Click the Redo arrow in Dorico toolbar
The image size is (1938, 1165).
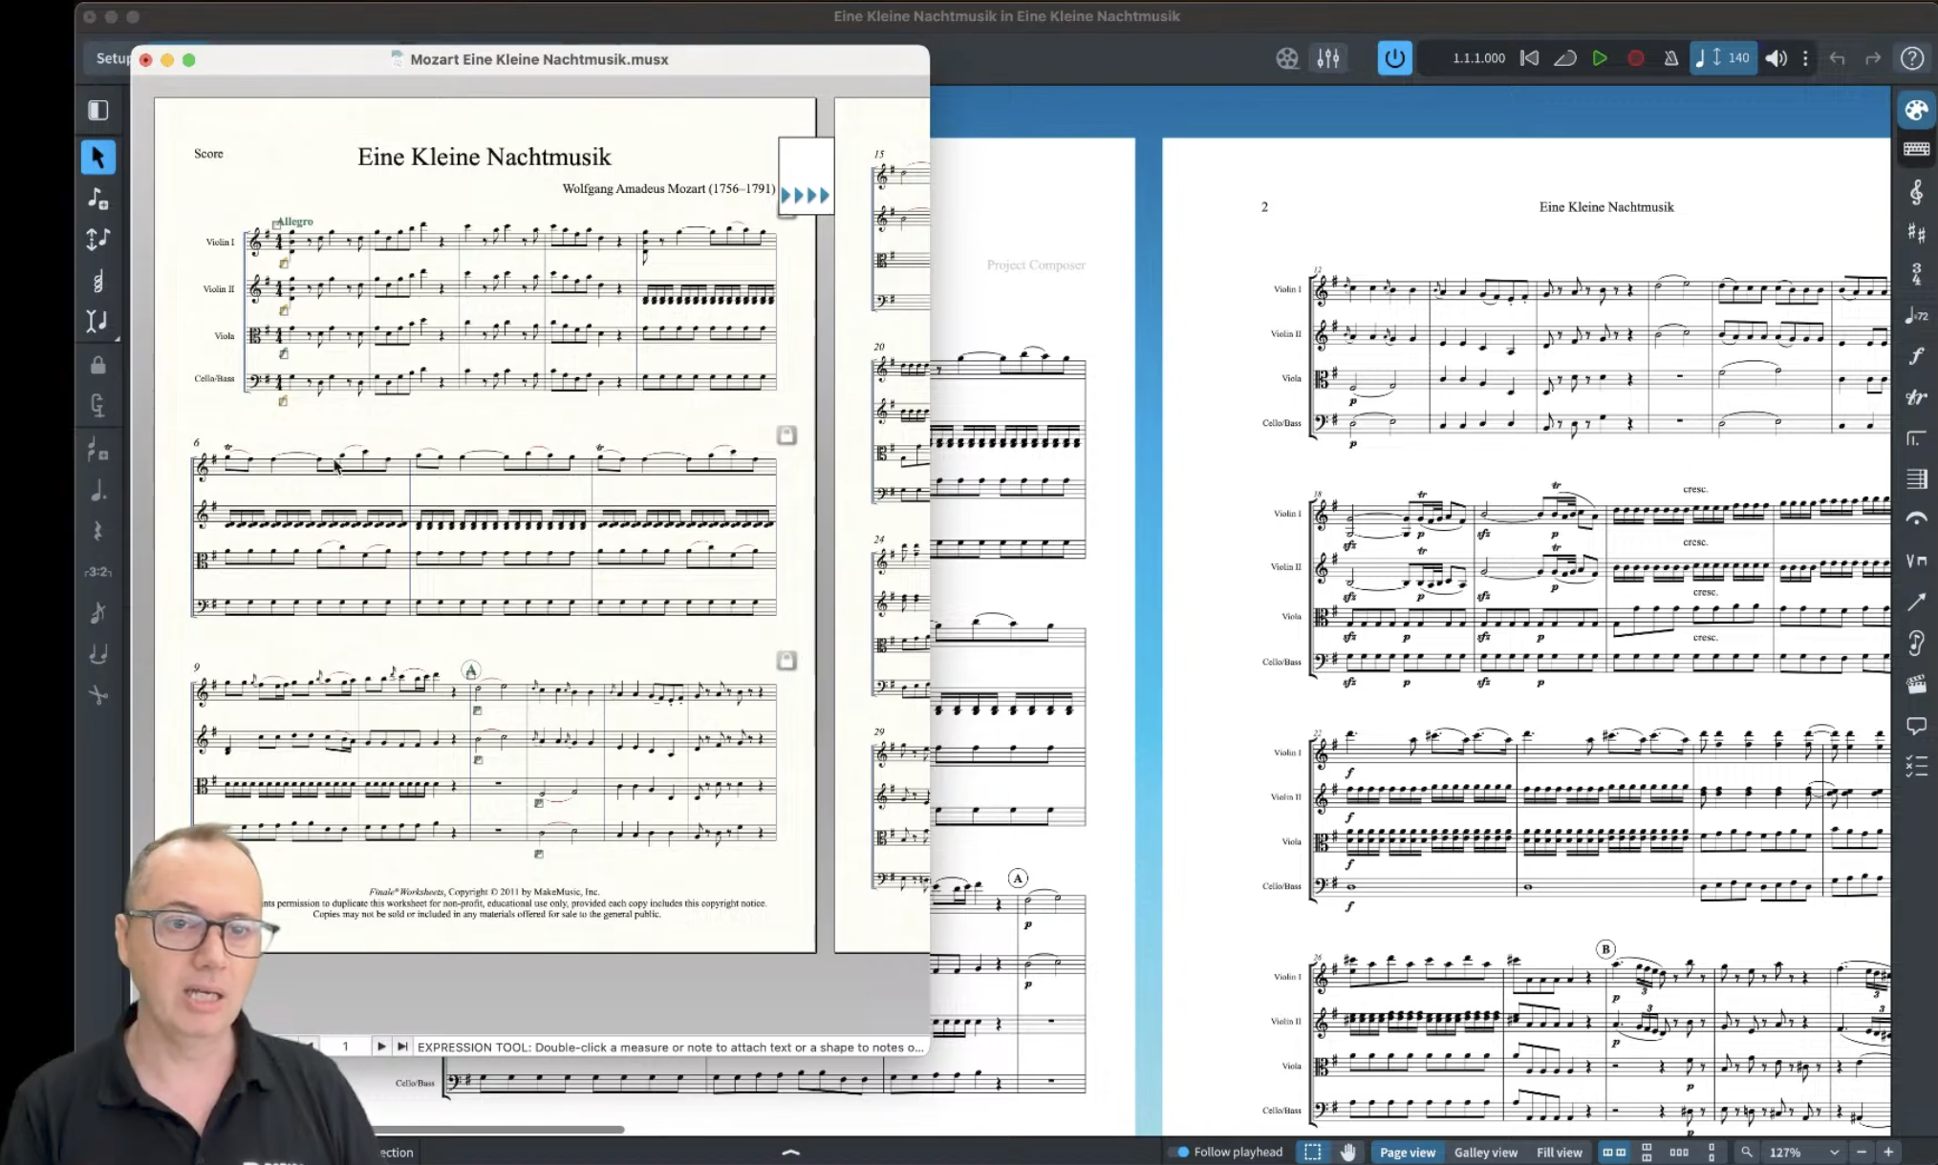pyautogui.click(x=1873, y=58)
